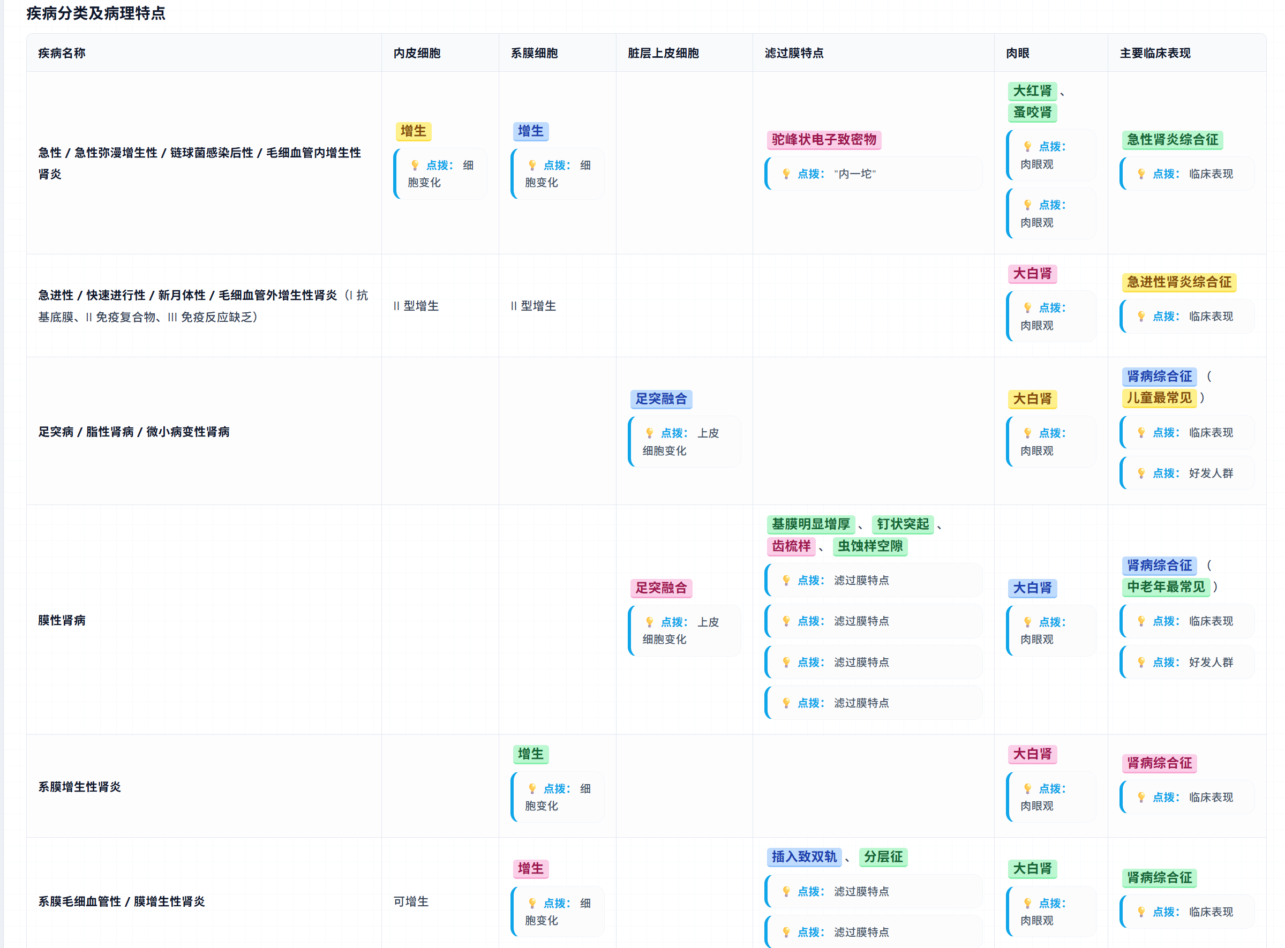This screenshot has height=948, width=1285.
Task: Click the 脏层上皮细胞 column header
Action: coord(664,53)
